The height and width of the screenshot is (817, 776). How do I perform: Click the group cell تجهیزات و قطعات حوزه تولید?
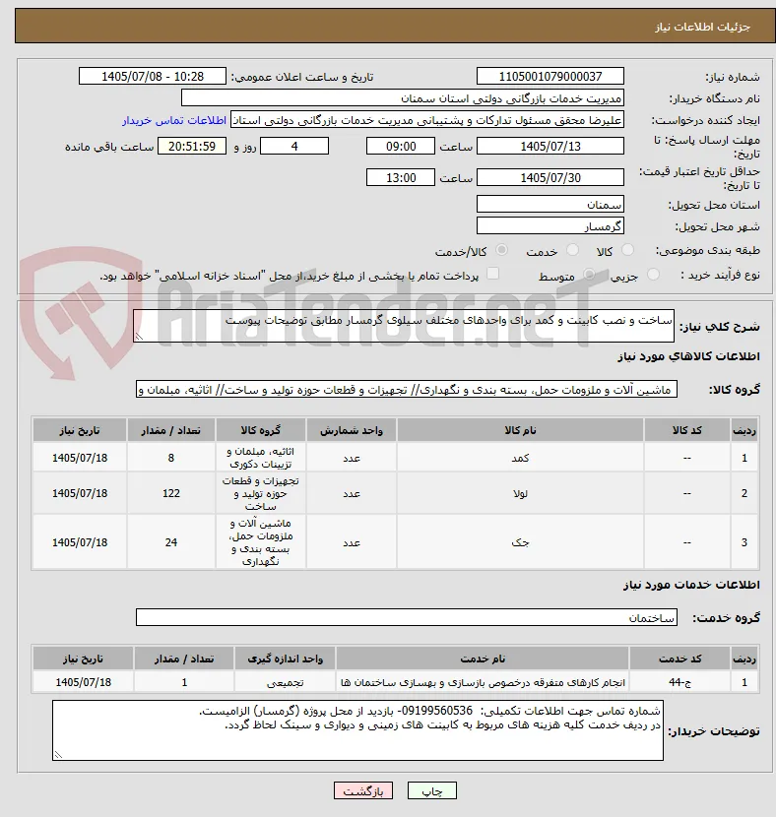[261, 493]
